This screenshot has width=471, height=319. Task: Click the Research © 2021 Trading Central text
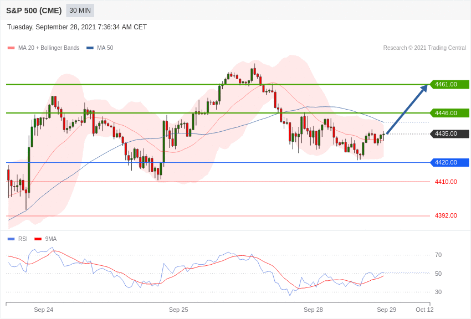(424, 48)
